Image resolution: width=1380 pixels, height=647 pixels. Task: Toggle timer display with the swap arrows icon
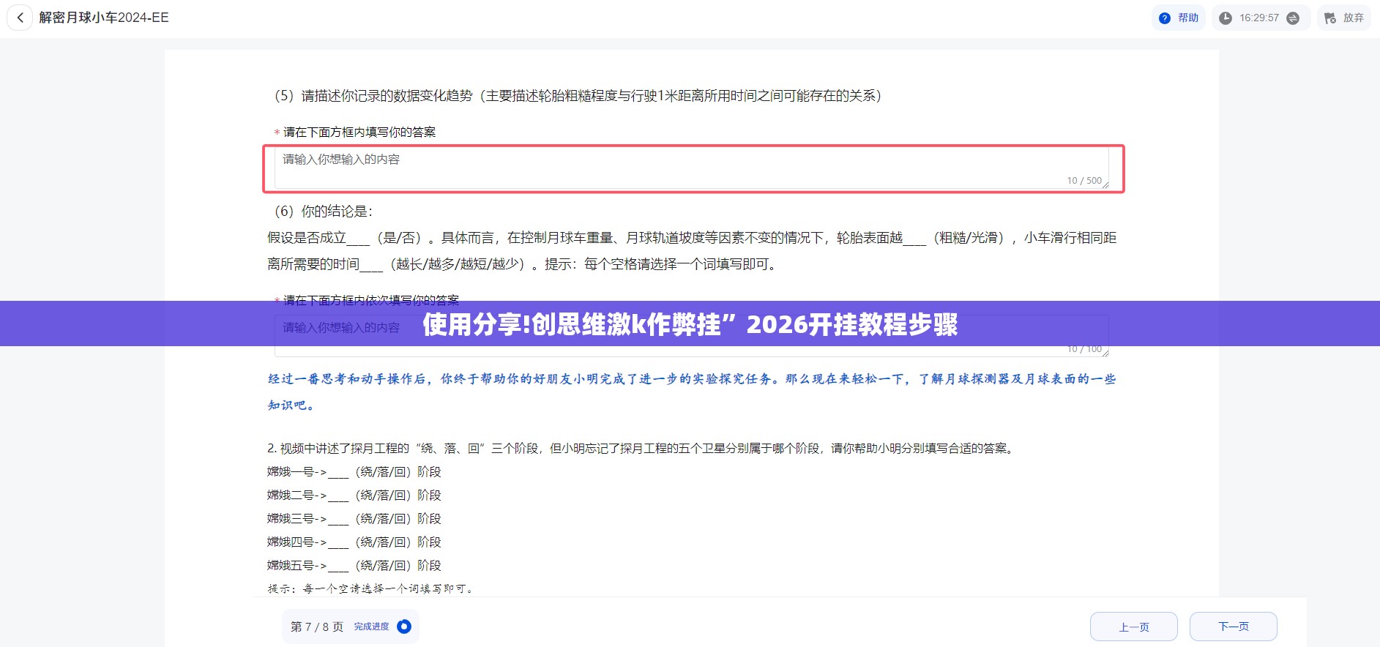(x=1293, y=18)
